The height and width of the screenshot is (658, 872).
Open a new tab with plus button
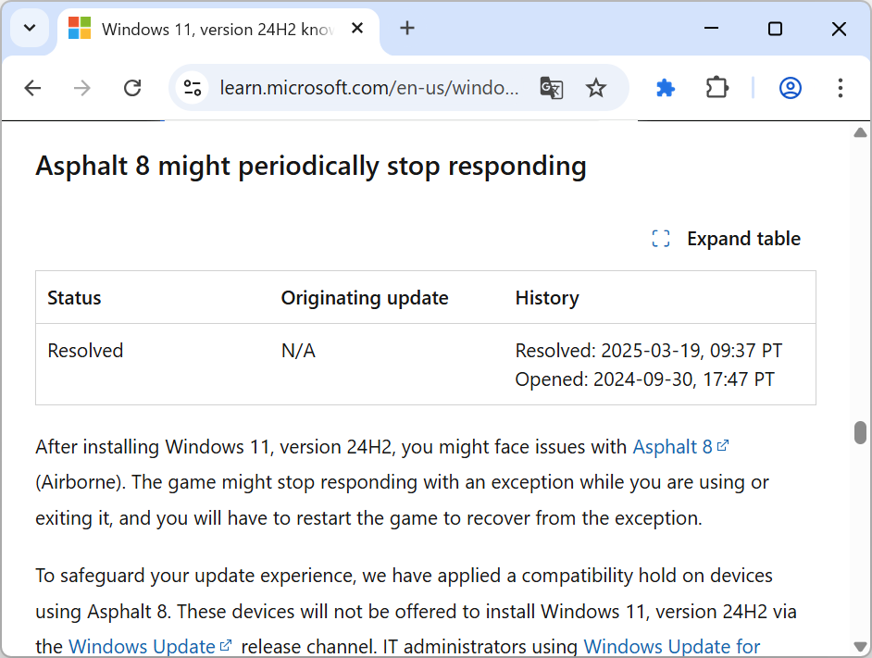pyautogui.click(x=407, y=28)
